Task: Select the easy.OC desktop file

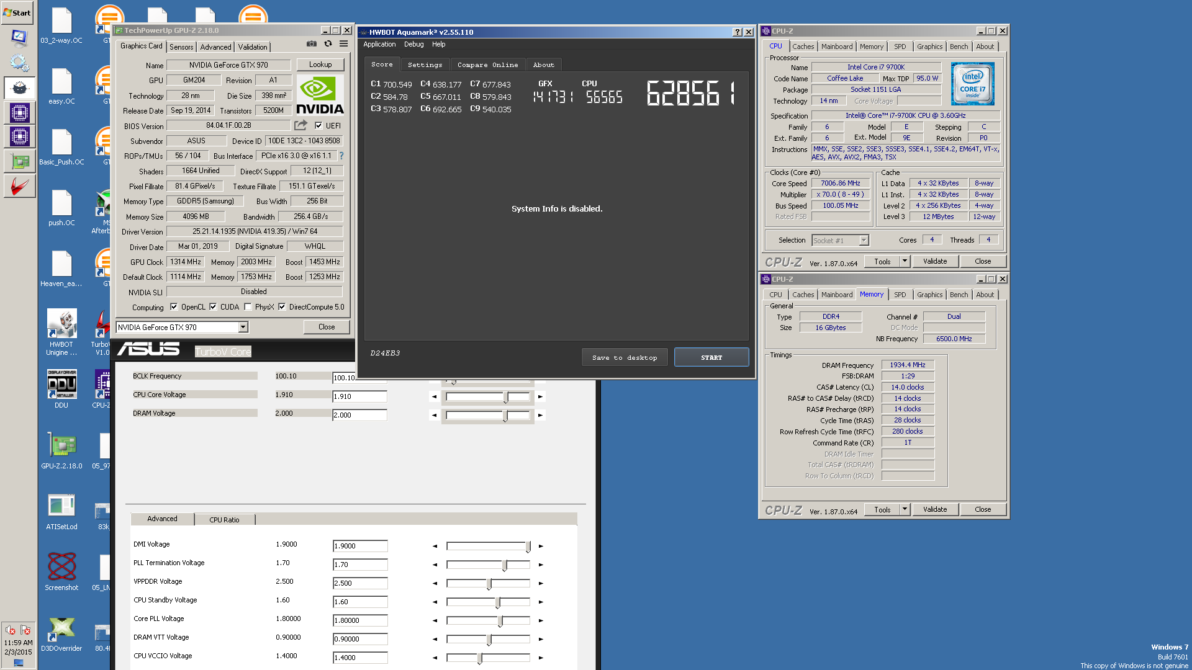Action: click(61, 86)
